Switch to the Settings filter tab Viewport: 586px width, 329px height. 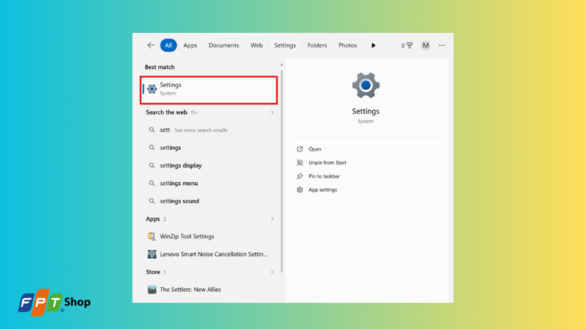(x=285, y=45)
